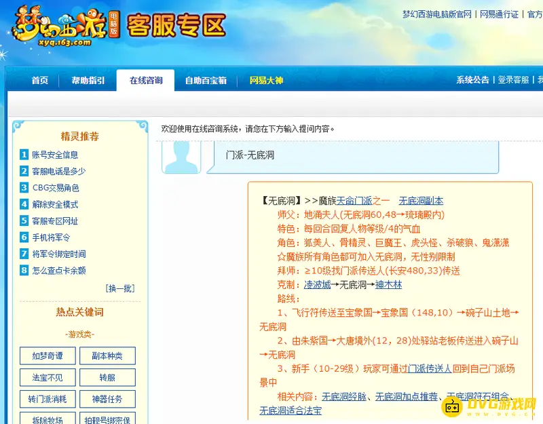
Task: Select the 在线咨询 tab
Action: (146, 80)
